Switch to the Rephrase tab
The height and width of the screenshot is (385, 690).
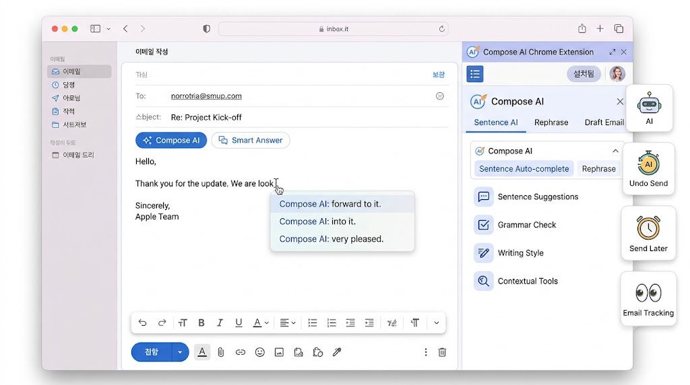pyautogui.click(x=551, y=123)
